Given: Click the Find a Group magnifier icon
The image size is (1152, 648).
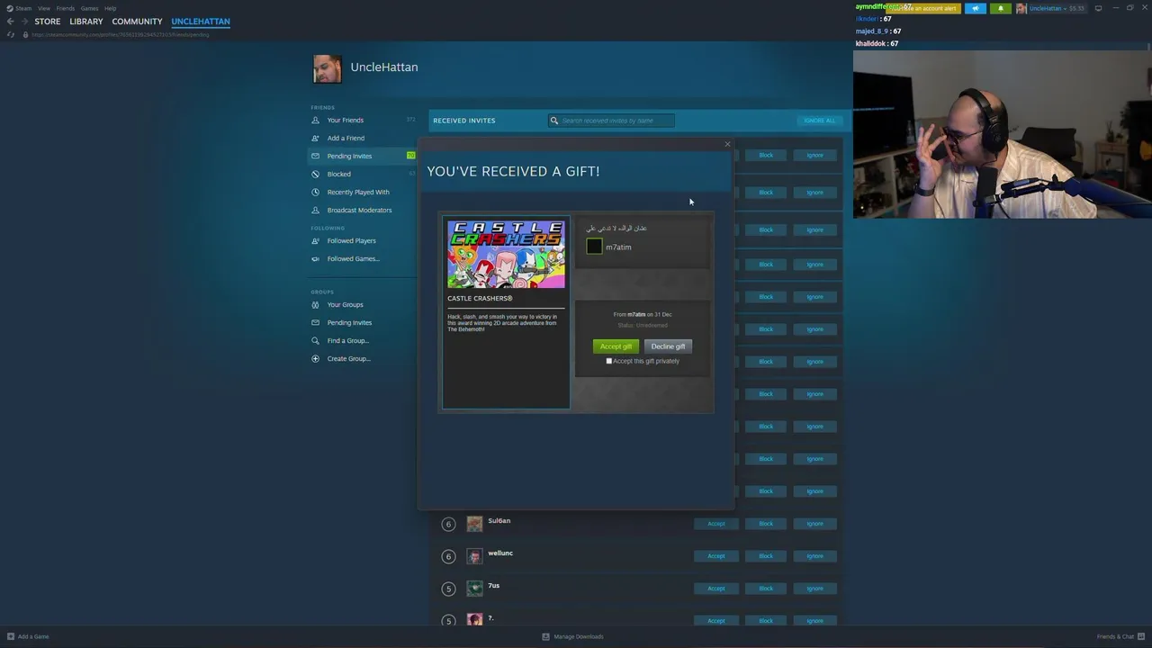Looking at the screenshot, I should (315, 340).
